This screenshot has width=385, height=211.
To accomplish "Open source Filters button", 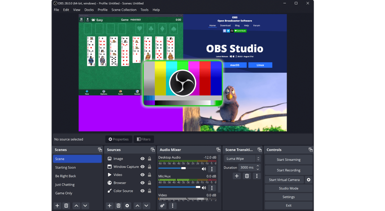I will click(144, 139).
